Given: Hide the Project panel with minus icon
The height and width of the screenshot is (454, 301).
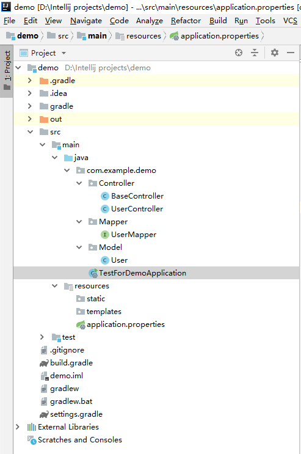Looking at the screenshot, I should [290, 53].
